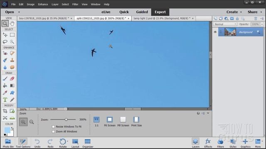The width and height of the screenshot is (266, 149).
Task: Switch to Guided edit mode
Action: click(142, 12)
